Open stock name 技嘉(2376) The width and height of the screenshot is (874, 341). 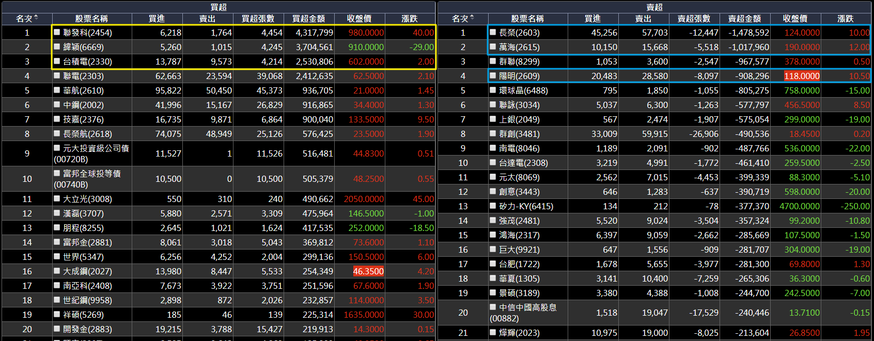click(83, 119)
